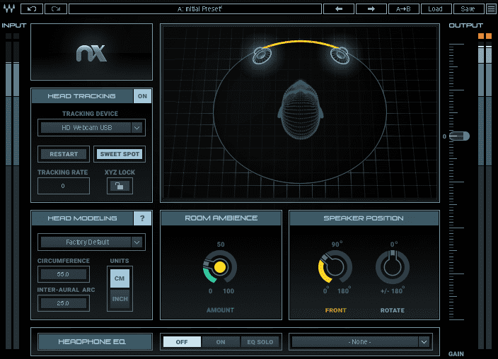498x359 pixels.
Task: Click the right output clip indicator
Action: (489, 36)
